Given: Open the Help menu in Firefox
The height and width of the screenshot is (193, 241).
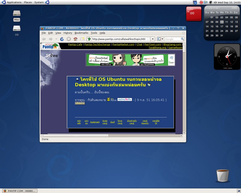Looking at the screenshot, I should pos(102,33).
